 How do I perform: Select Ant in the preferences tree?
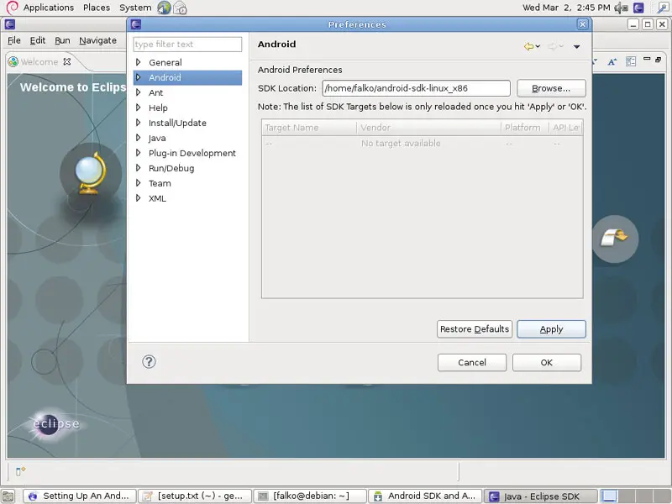[x=156, y=92]
